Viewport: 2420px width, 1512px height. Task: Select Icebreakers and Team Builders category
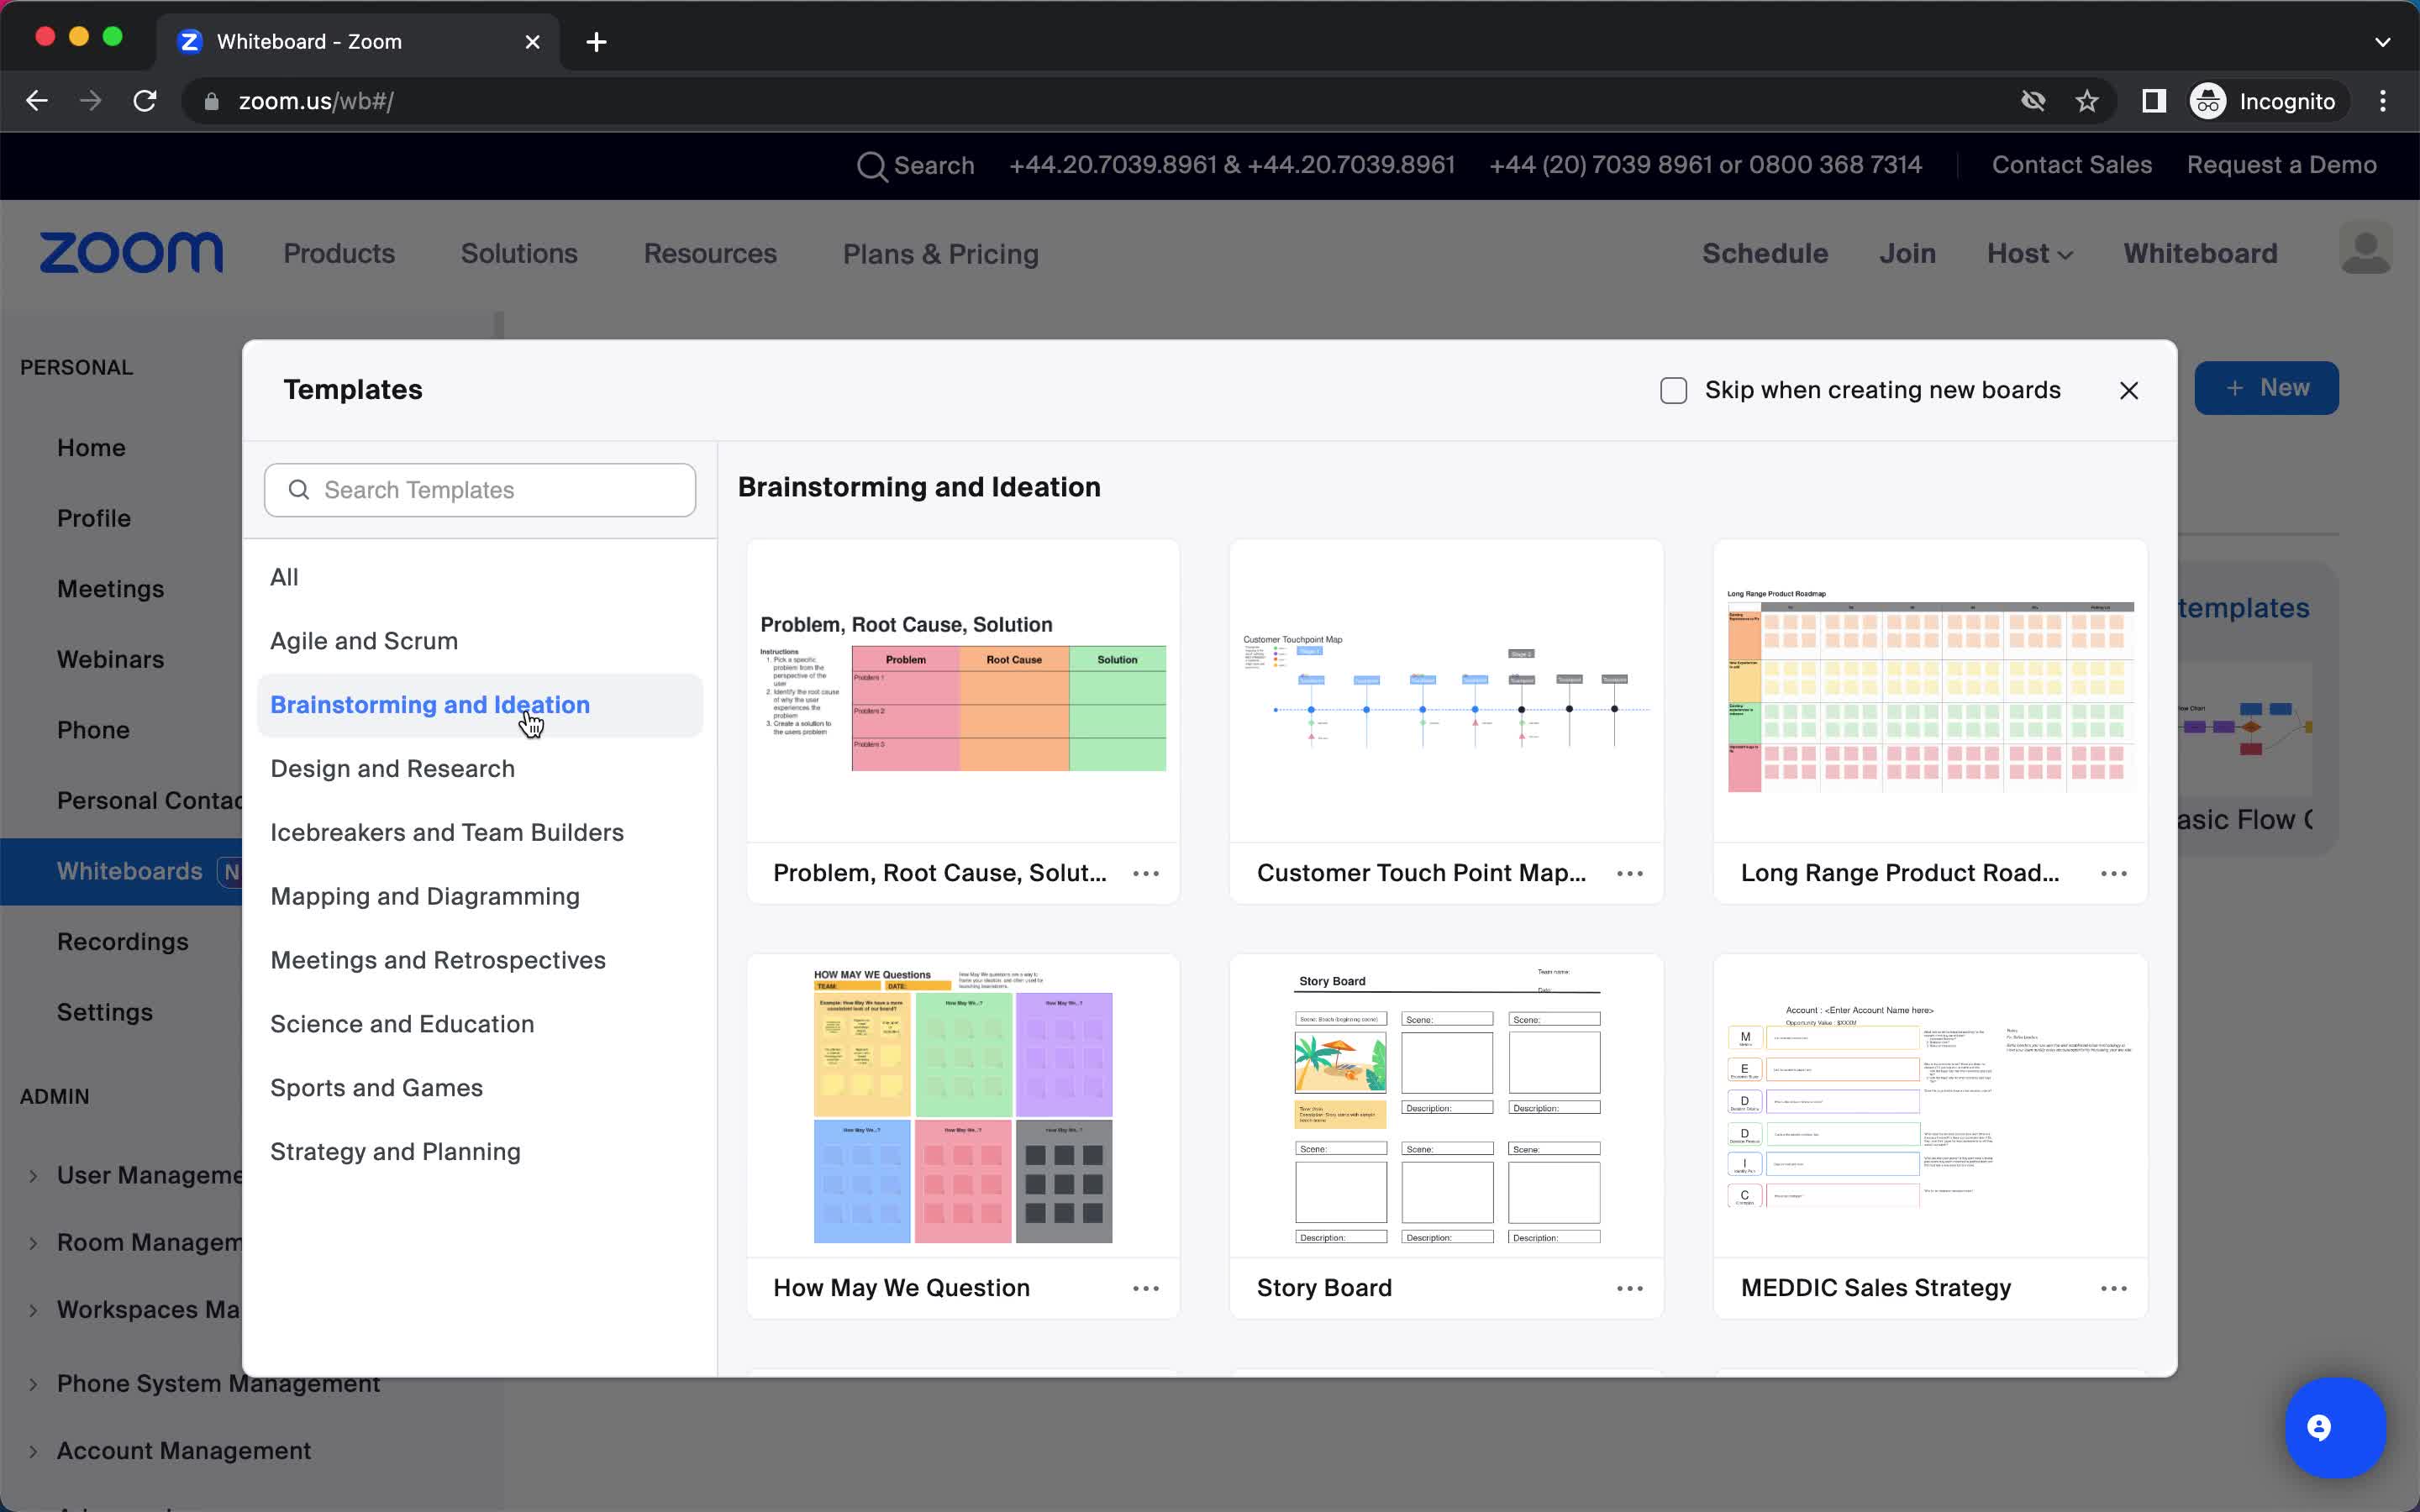[x=480, y=833]
